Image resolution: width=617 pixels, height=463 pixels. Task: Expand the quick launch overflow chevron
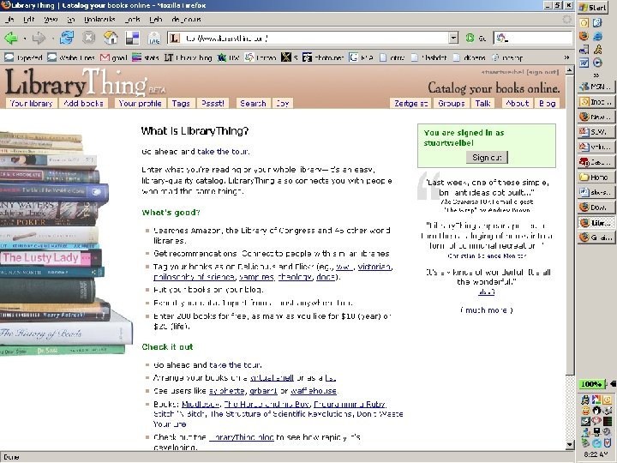(596, 75)
